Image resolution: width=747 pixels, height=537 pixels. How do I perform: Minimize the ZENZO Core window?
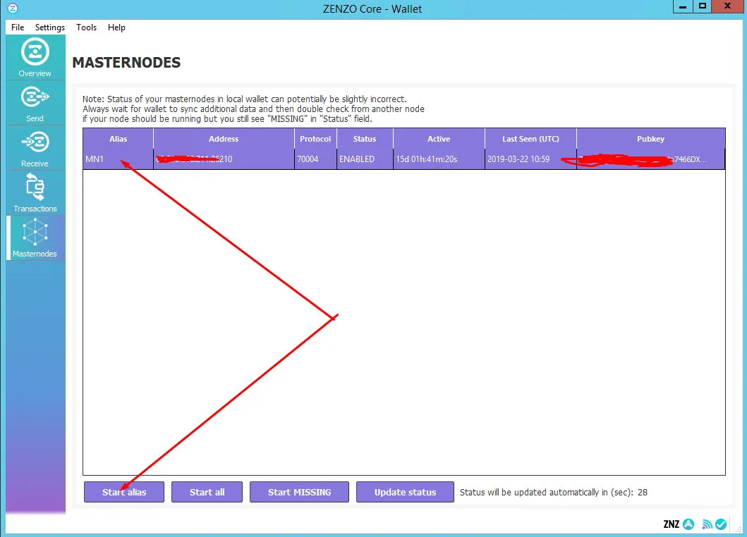point(683,6)
